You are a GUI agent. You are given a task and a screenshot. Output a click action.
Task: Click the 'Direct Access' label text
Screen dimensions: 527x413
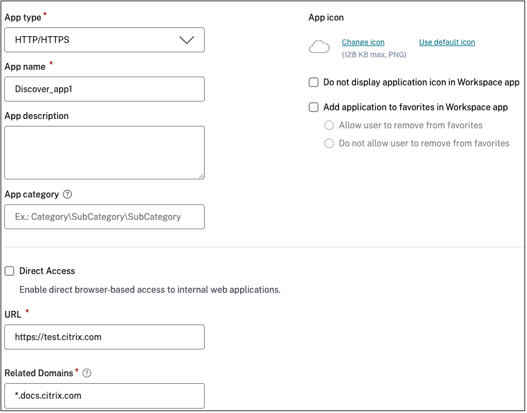click(47, 271)
